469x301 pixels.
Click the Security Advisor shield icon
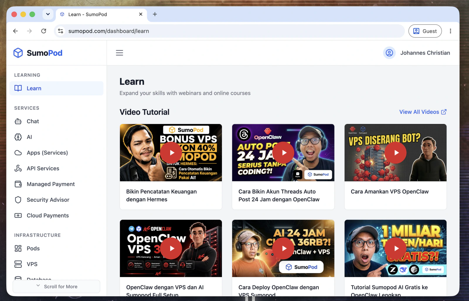18,200
